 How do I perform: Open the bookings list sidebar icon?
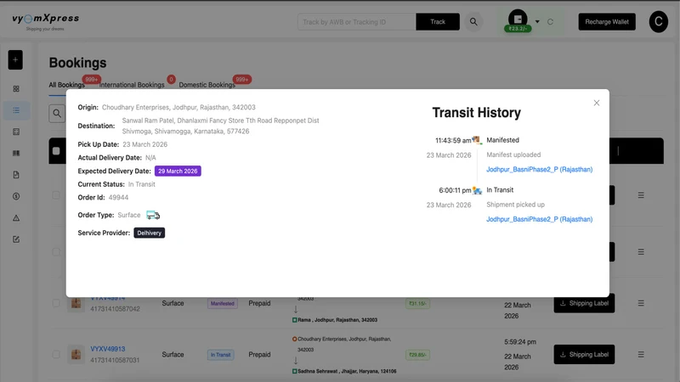point(16,110)
